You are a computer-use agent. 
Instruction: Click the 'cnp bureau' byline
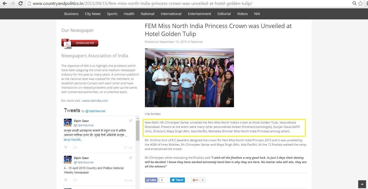pos(153,114)
